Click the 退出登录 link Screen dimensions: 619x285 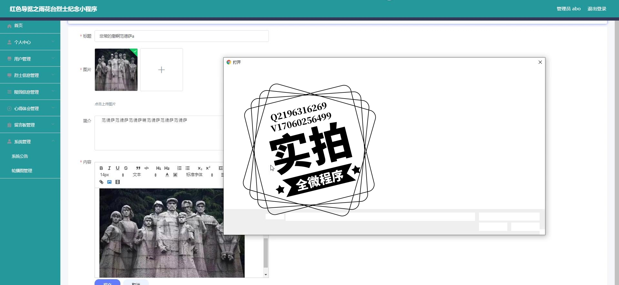597,9
